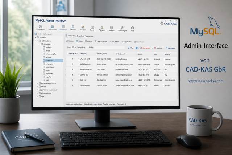Click the Filter button
This screenshot has height=155, width=232.
click(130, 48)
